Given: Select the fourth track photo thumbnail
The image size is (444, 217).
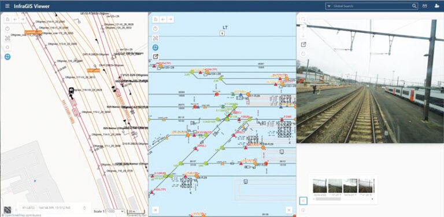Looking at the screenshot, I should [365, 186].
